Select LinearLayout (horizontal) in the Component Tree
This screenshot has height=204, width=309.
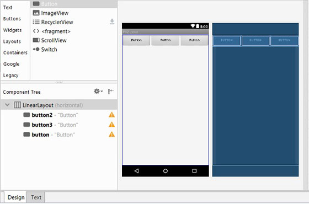59,105
